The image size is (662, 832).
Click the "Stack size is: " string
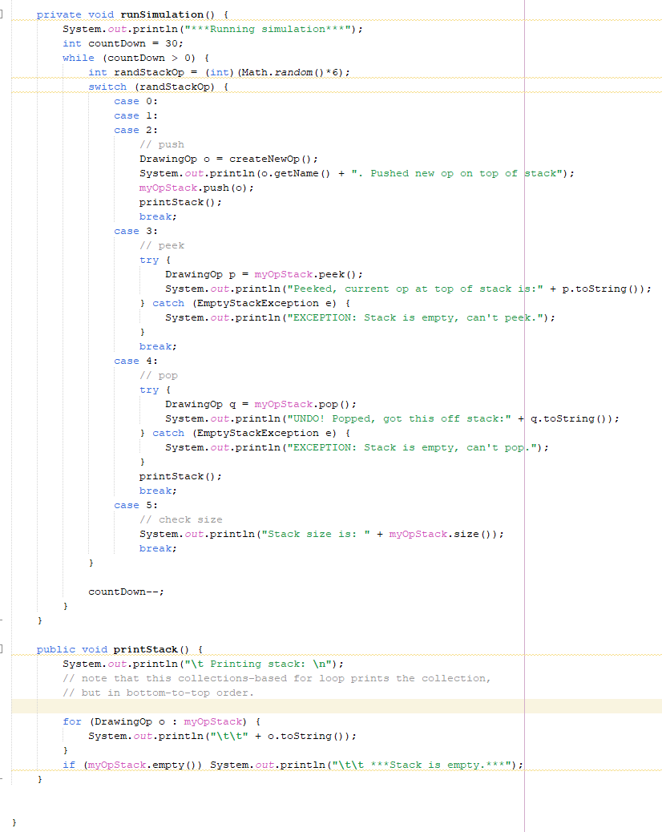[x=316, y=534]
